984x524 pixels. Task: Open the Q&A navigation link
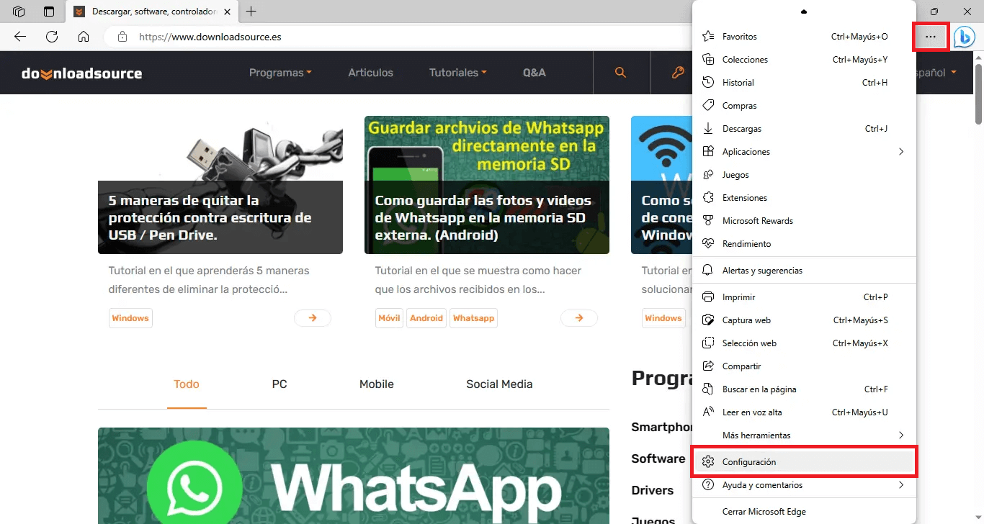click(535, 73)
